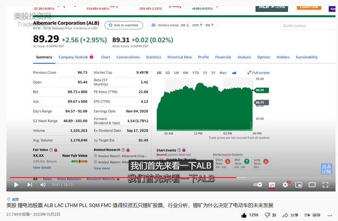Switch to miniplayer mode
The image size is (338, 221).
point(299,185)
